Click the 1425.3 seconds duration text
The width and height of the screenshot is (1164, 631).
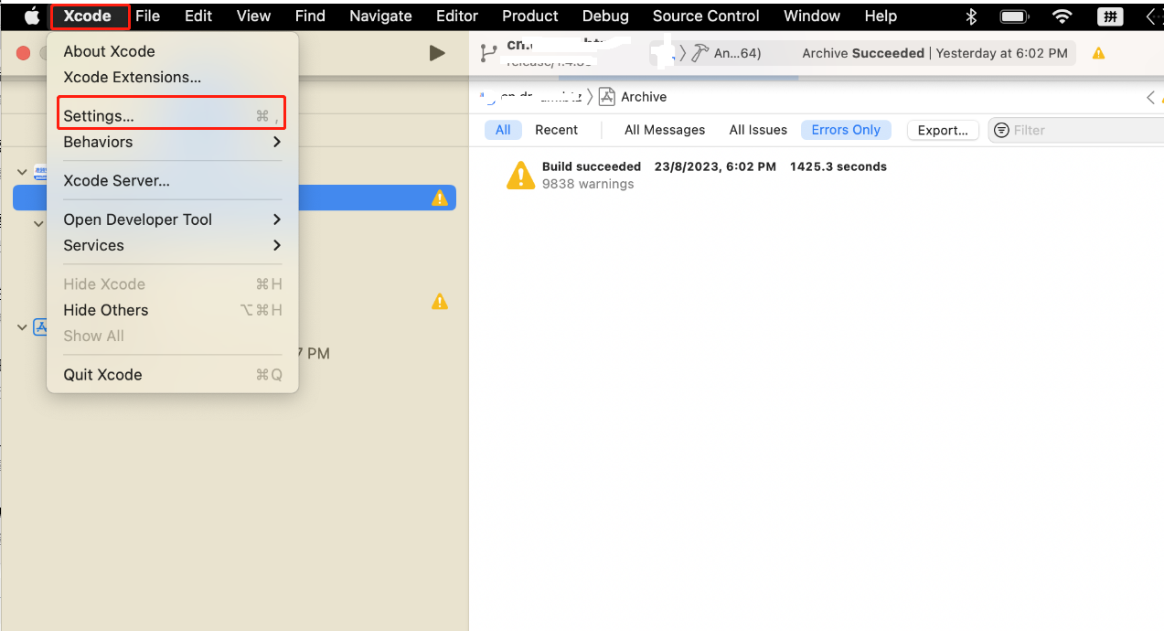[x=838, y=166]
